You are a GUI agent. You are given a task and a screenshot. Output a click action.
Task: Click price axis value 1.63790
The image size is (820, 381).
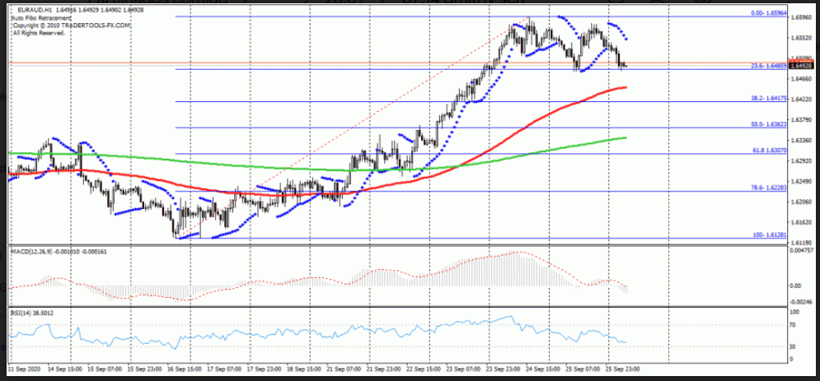[x=801, y=120]
